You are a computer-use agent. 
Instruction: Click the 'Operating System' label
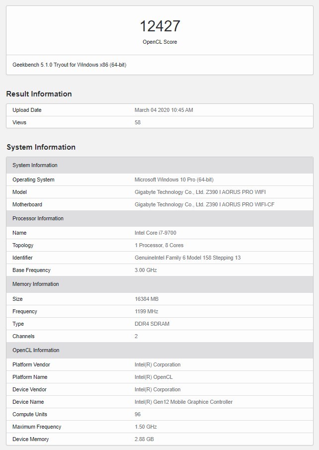pos(33,180)
